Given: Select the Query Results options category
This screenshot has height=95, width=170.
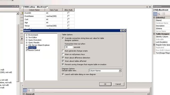Looking at the screenshot, I should 34,42.
